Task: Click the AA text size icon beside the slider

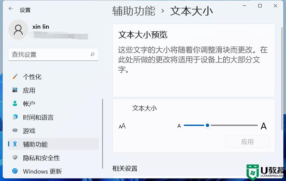Action: tap(122, 126)
